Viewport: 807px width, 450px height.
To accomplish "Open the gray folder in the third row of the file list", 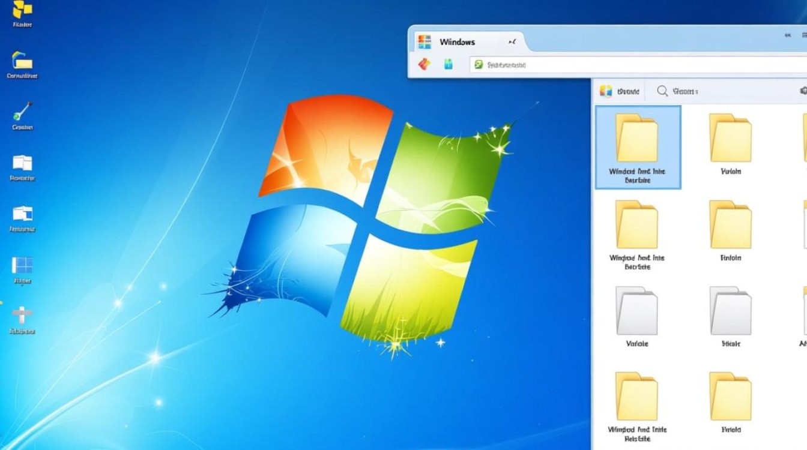I will click(636, 312).
